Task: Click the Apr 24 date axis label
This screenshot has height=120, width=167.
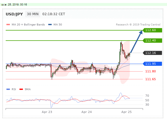Action: click(x=86, y=112)
